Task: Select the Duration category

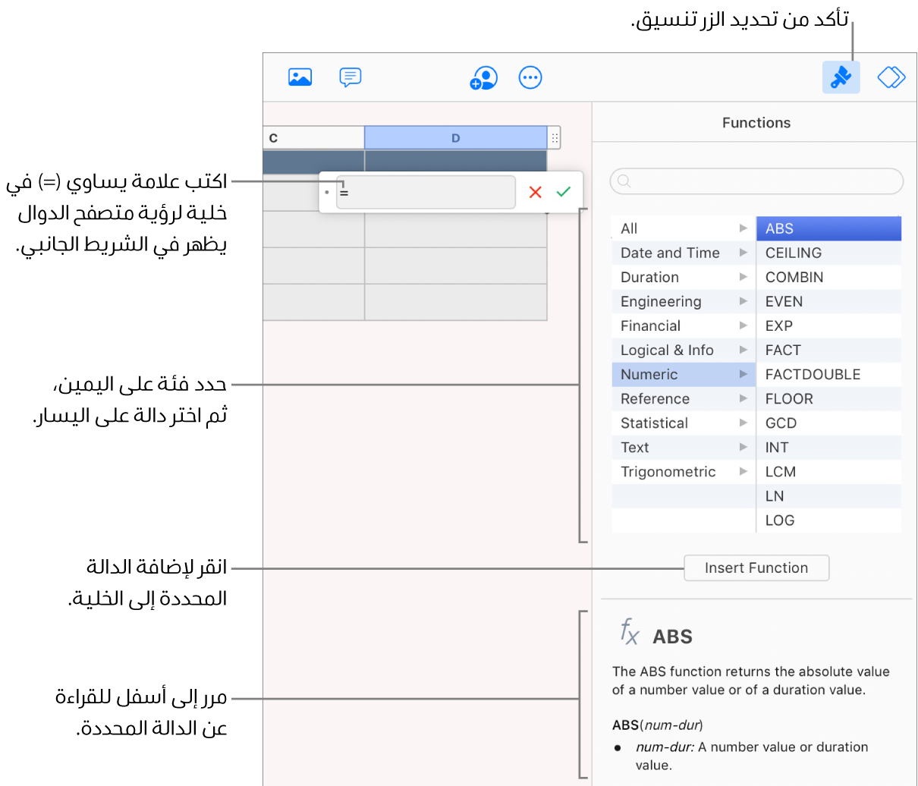Action: [x=684, y=277]
